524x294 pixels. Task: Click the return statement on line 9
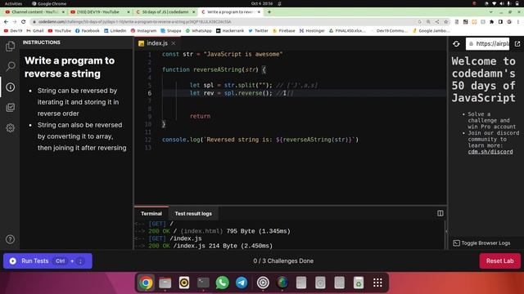(x=200, y=116)
